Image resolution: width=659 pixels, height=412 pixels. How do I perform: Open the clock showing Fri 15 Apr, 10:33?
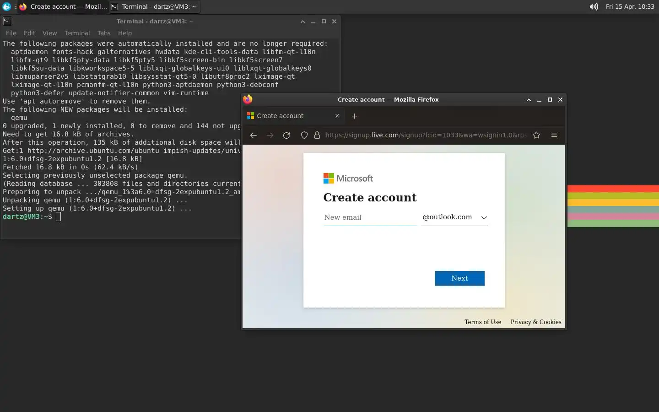630,6
